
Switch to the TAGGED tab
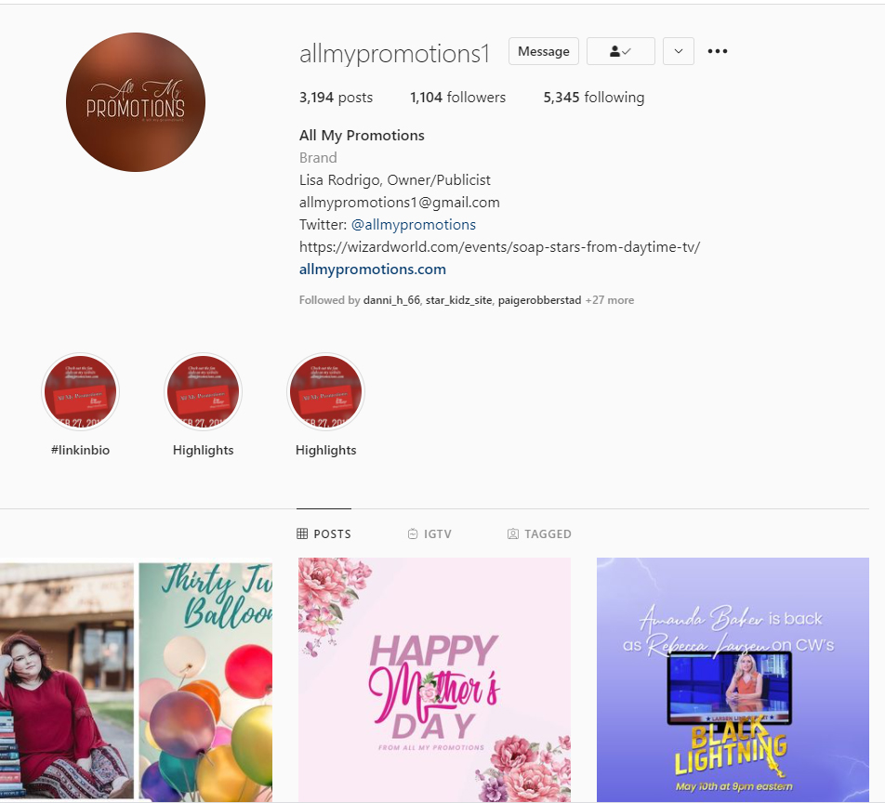[x=539, y=533]
